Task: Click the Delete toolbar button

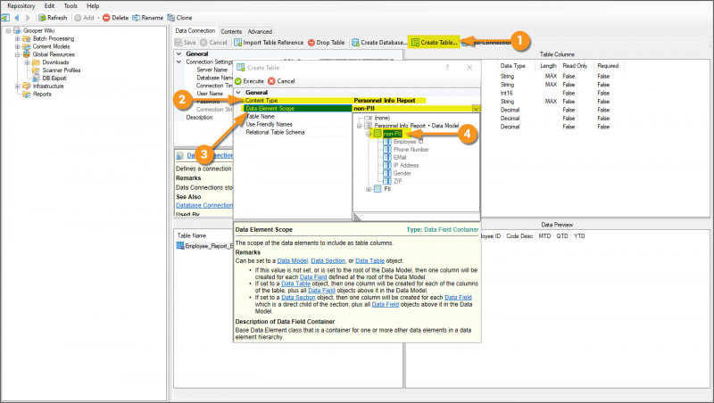Action: 116,18
